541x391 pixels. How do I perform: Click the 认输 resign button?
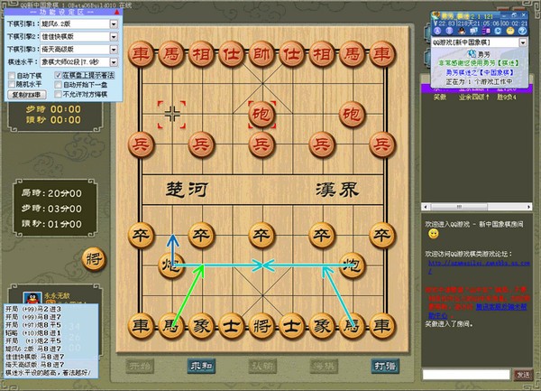pos(262,366)
